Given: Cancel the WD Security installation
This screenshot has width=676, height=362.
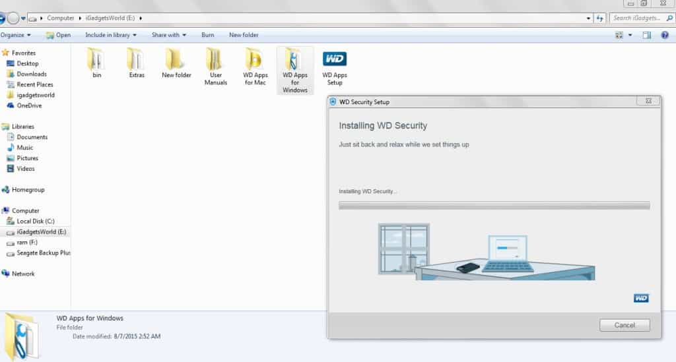Looking at the screenshot, I should click(x=625, y=325).
